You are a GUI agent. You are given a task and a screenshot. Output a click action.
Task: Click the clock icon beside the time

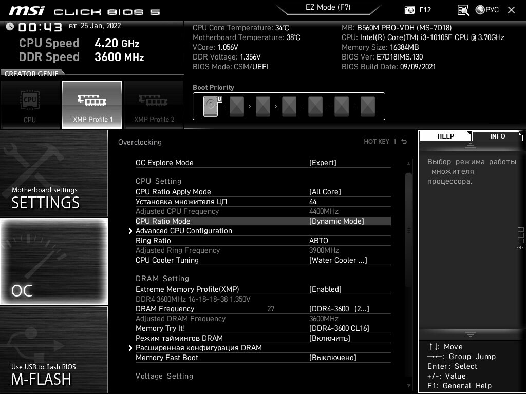(x=10, y=27)
